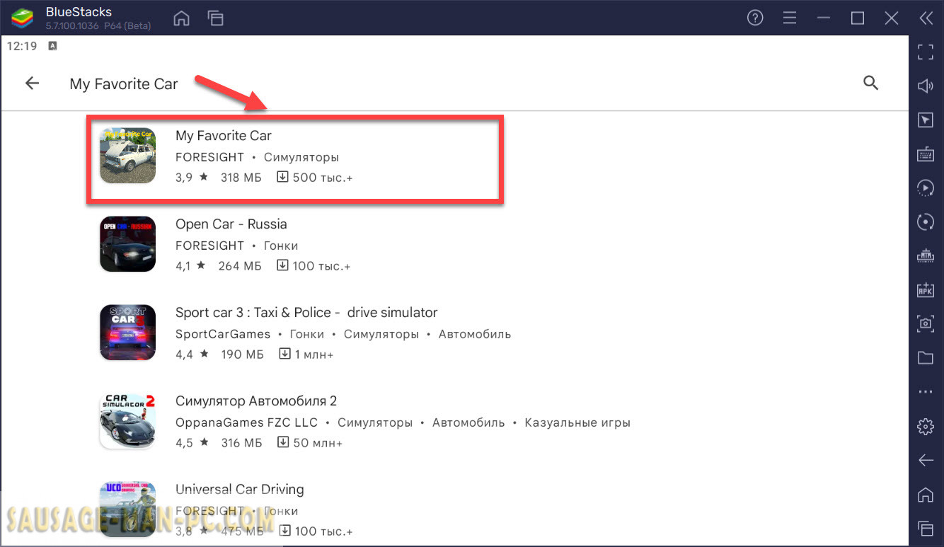
Task: Open the "Симулятор Автомобиля 2" result title
Action: (256, 401)
